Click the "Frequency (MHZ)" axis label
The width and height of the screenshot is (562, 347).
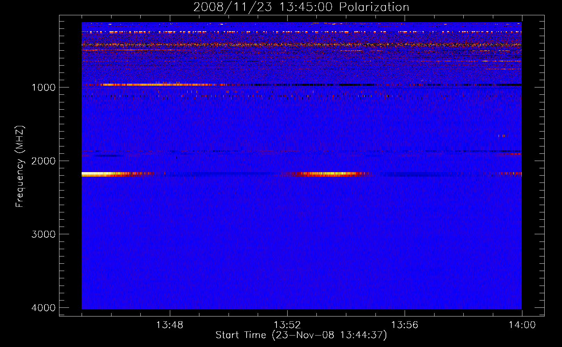point(20,166)
